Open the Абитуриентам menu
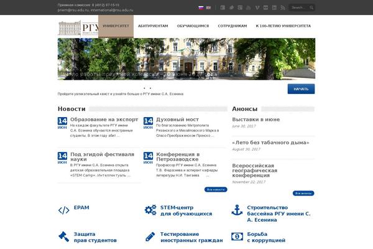Viewport: 373px width, 249px height. (153, 26)
